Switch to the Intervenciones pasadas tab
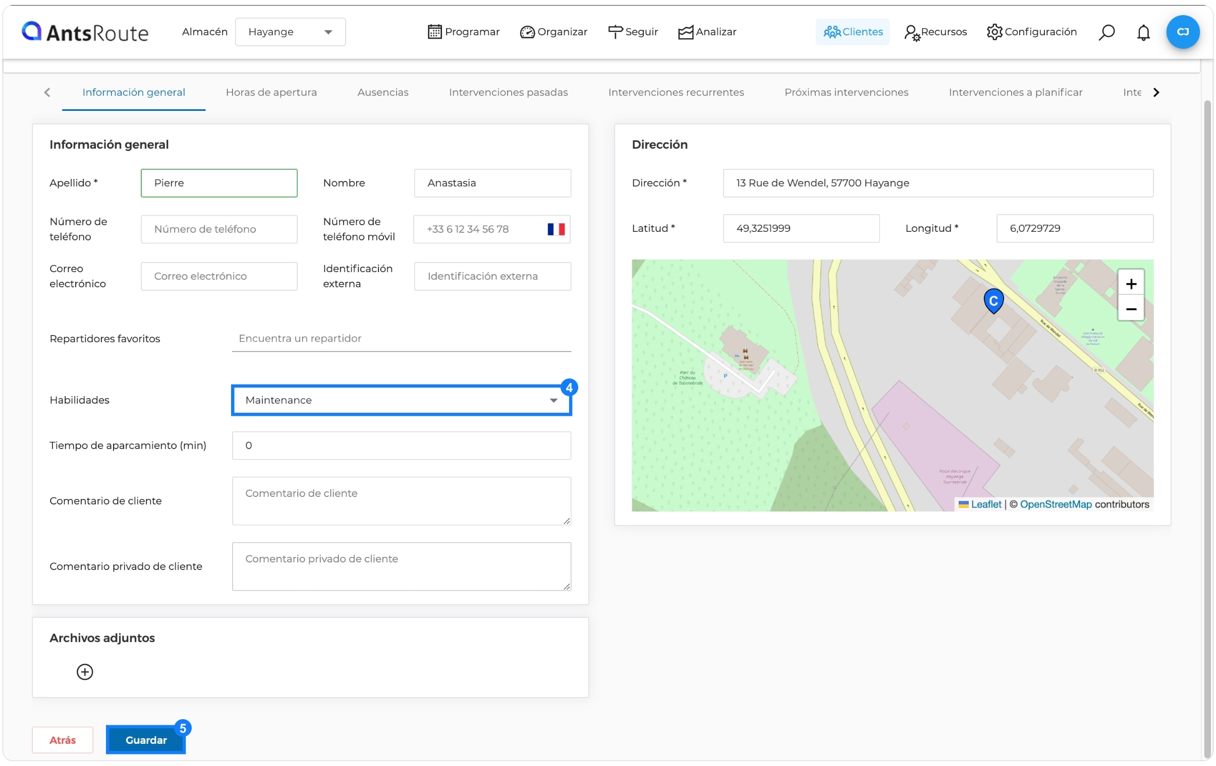The height and width of the screenshot is (766, 1216). [508, 92]
